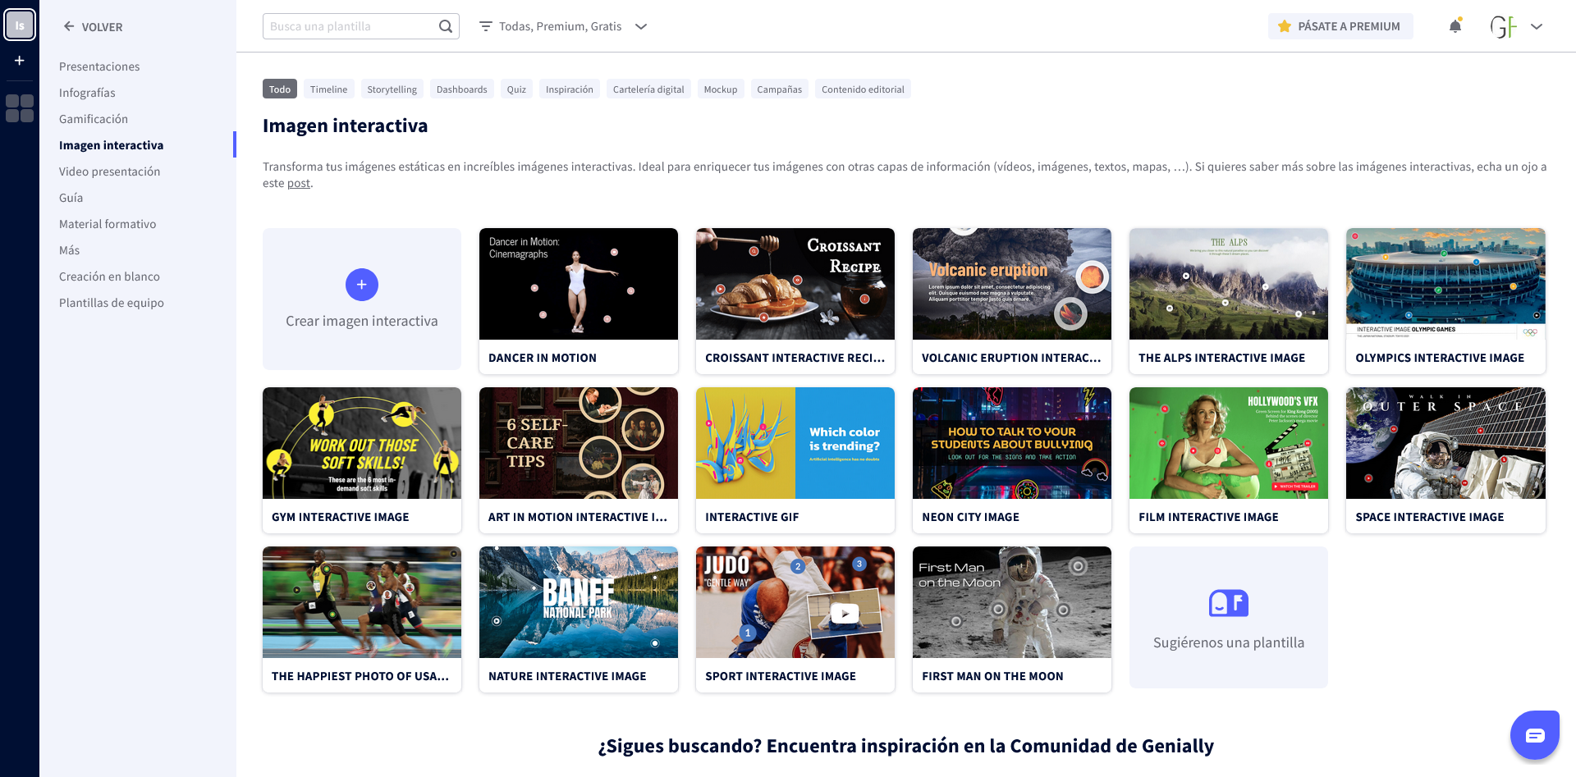Open the Todas, Premium, Gratis dropdown
The image size is (1576, 777).
(x=564, y=25)
